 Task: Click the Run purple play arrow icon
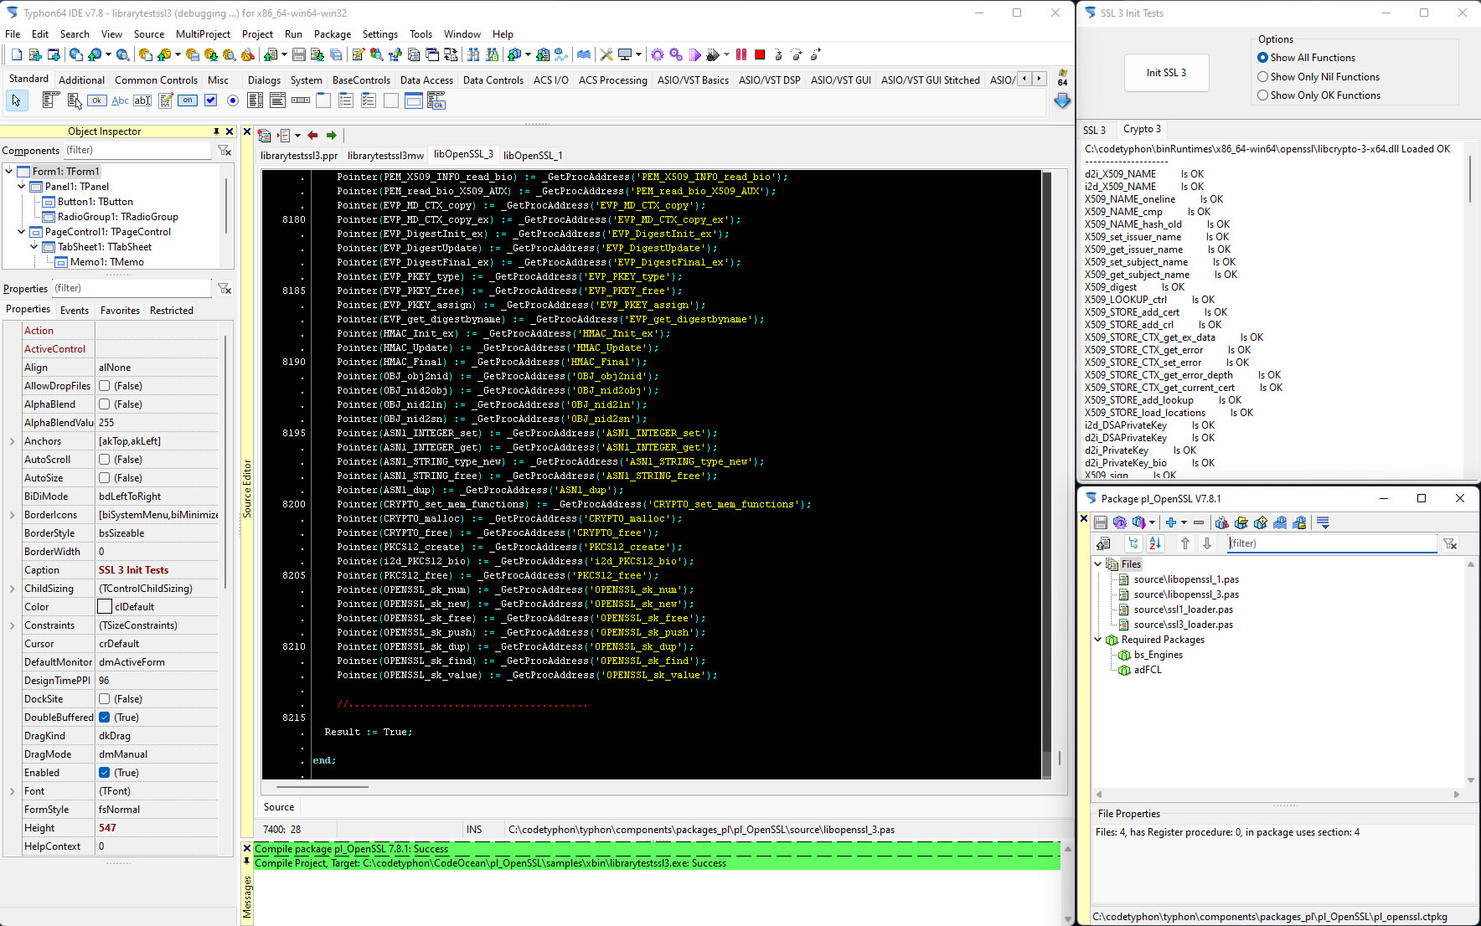(694, 55)
